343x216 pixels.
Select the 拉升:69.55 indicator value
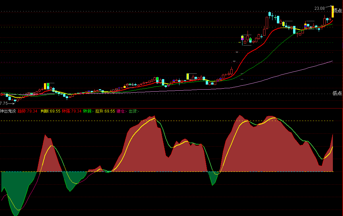[x=105, y=111]
